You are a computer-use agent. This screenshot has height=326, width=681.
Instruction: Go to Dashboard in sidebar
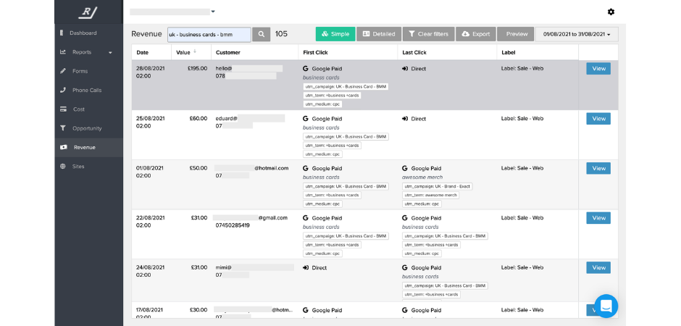click(x=83, y=33)
